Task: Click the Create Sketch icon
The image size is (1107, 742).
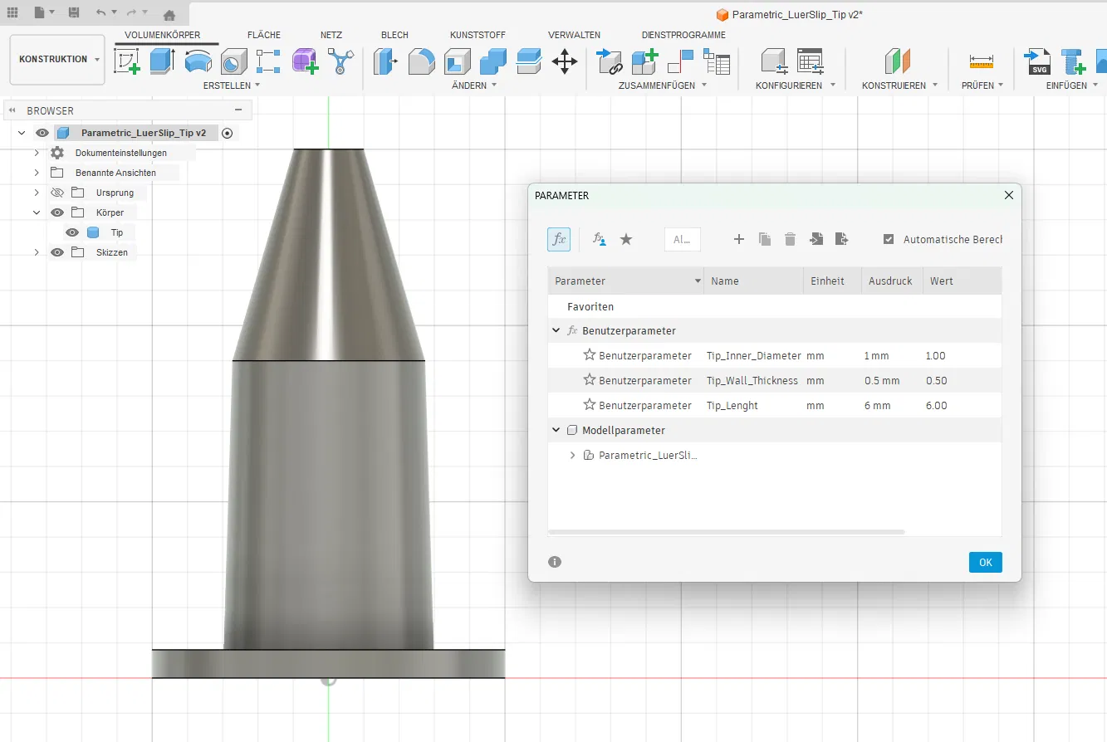Action: click(x=126, y=61)
